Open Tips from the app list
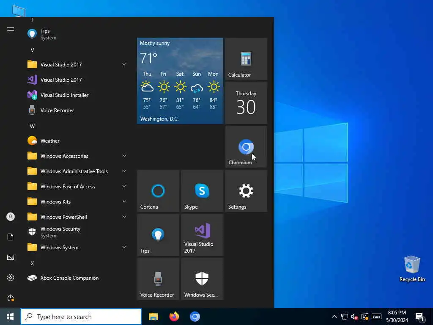433x325 pixels. pos(77,34)
